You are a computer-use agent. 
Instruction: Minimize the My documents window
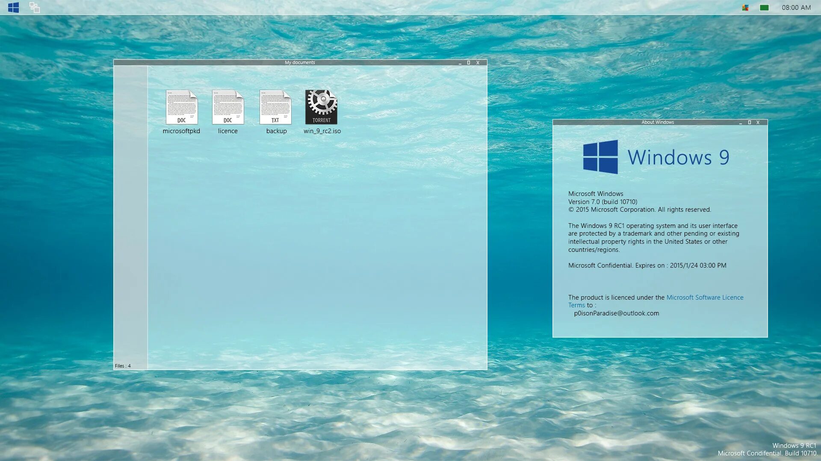pos(460,63)
